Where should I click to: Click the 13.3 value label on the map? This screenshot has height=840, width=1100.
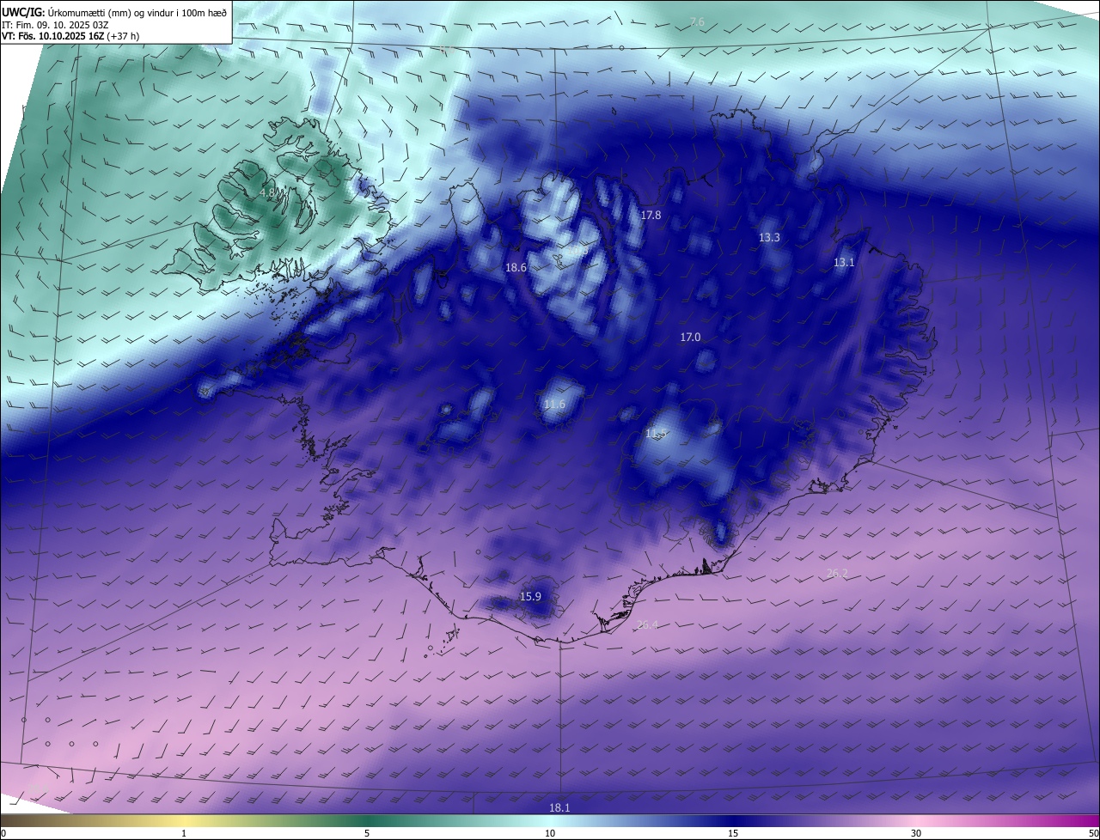pyautogui.click(x=769, y=237)
